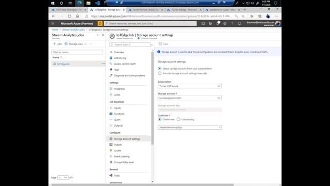Click the Save disk icon
This screenshot has width=330, height=186.
[160, 44]
